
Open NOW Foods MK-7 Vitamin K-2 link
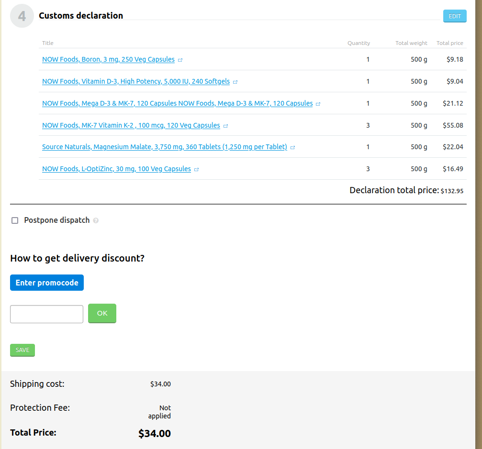pos(131,125)
